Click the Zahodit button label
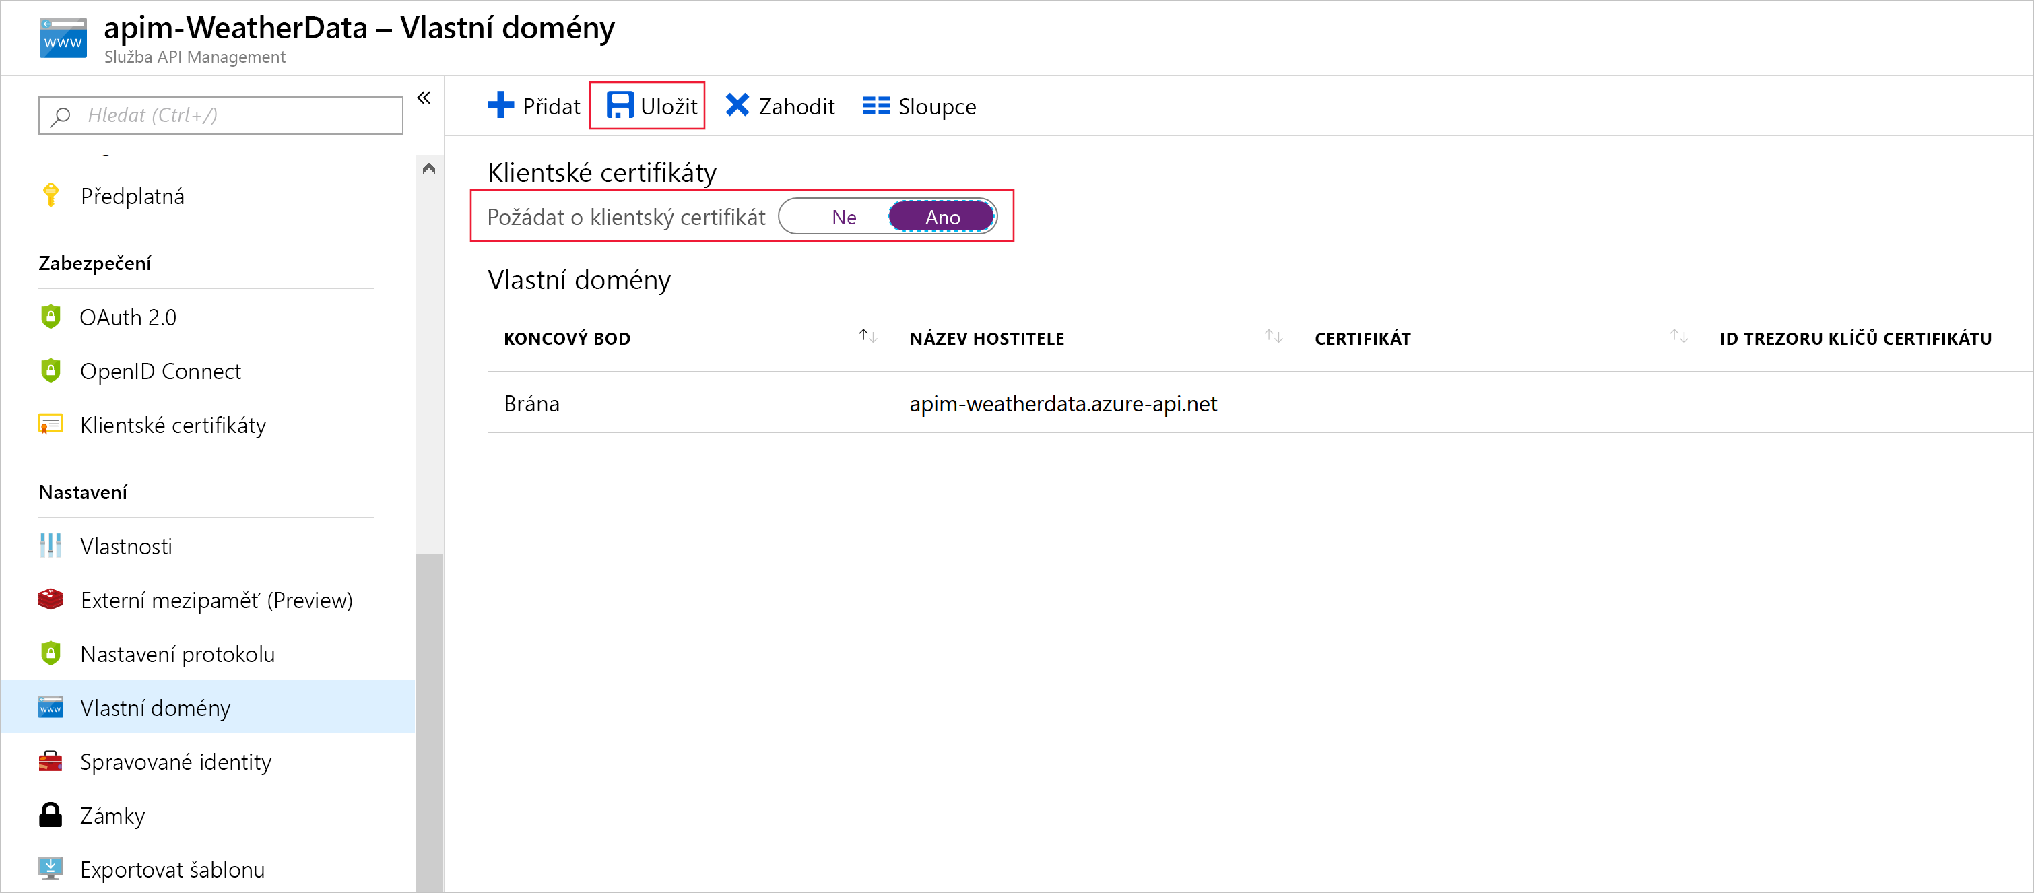Screen dimensions: 2034x893 (x=796, y=106)
